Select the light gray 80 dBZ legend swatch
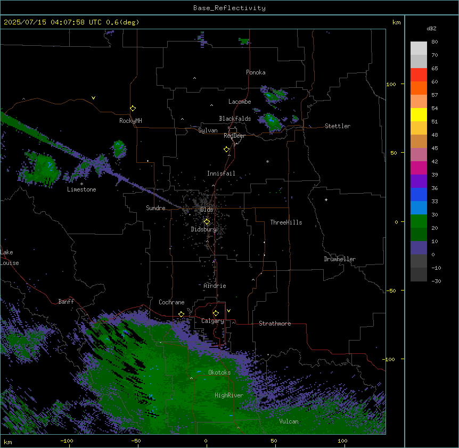This screenshot has width=459, height=448. [x=419, y=48]
